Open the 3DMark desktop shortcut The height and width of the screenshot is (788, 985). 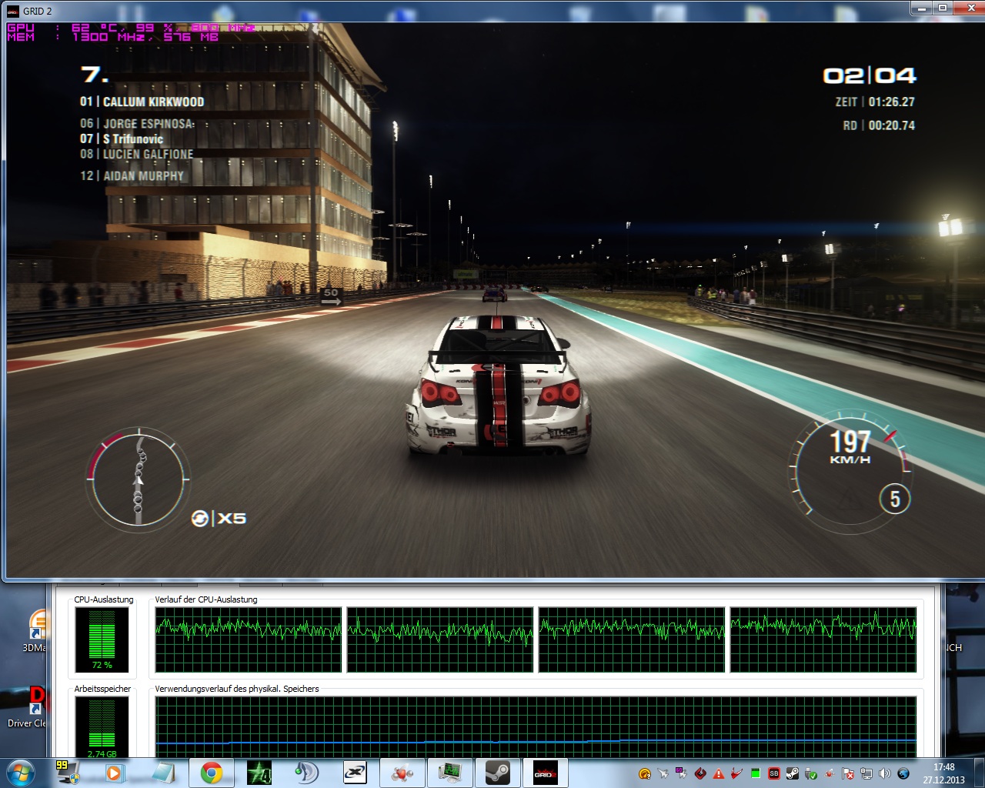(x=35, y=631)
